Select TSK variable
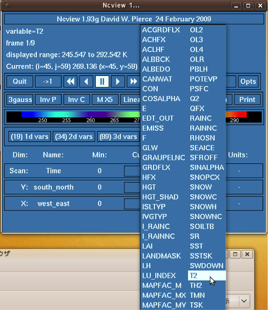 tap(196, 305)
